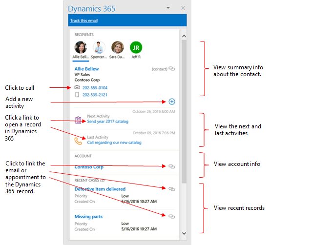Click the mobile phone icon
The height and width of the screenshot is (245, 312).
tap(77, 95)
